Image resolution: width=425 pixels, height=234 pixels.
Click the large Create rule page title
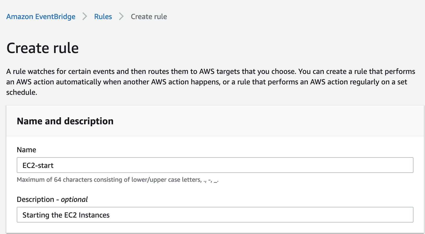pyautogui.click(x=43, y=48)
